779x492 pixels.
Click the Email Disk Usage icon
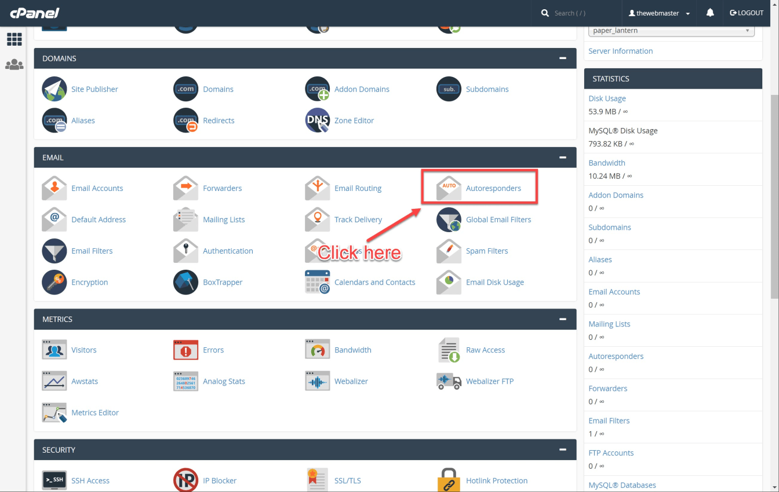[449, 282]
